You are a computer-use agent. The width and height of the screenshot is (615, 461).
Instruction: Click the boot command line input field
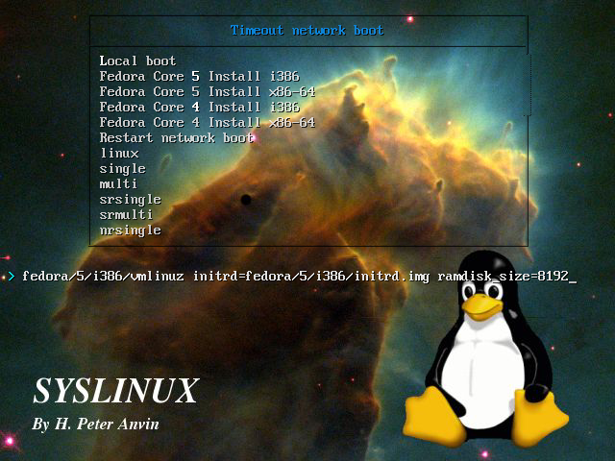299,276
